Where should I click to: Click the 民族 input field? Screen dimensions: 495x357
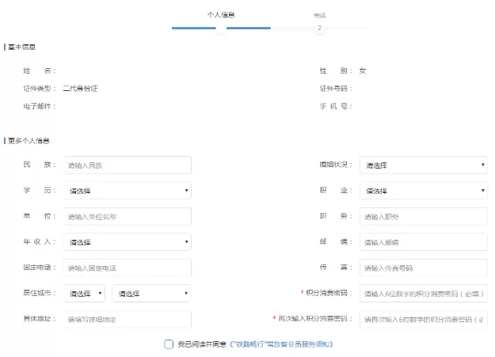(x=128, y=165)
